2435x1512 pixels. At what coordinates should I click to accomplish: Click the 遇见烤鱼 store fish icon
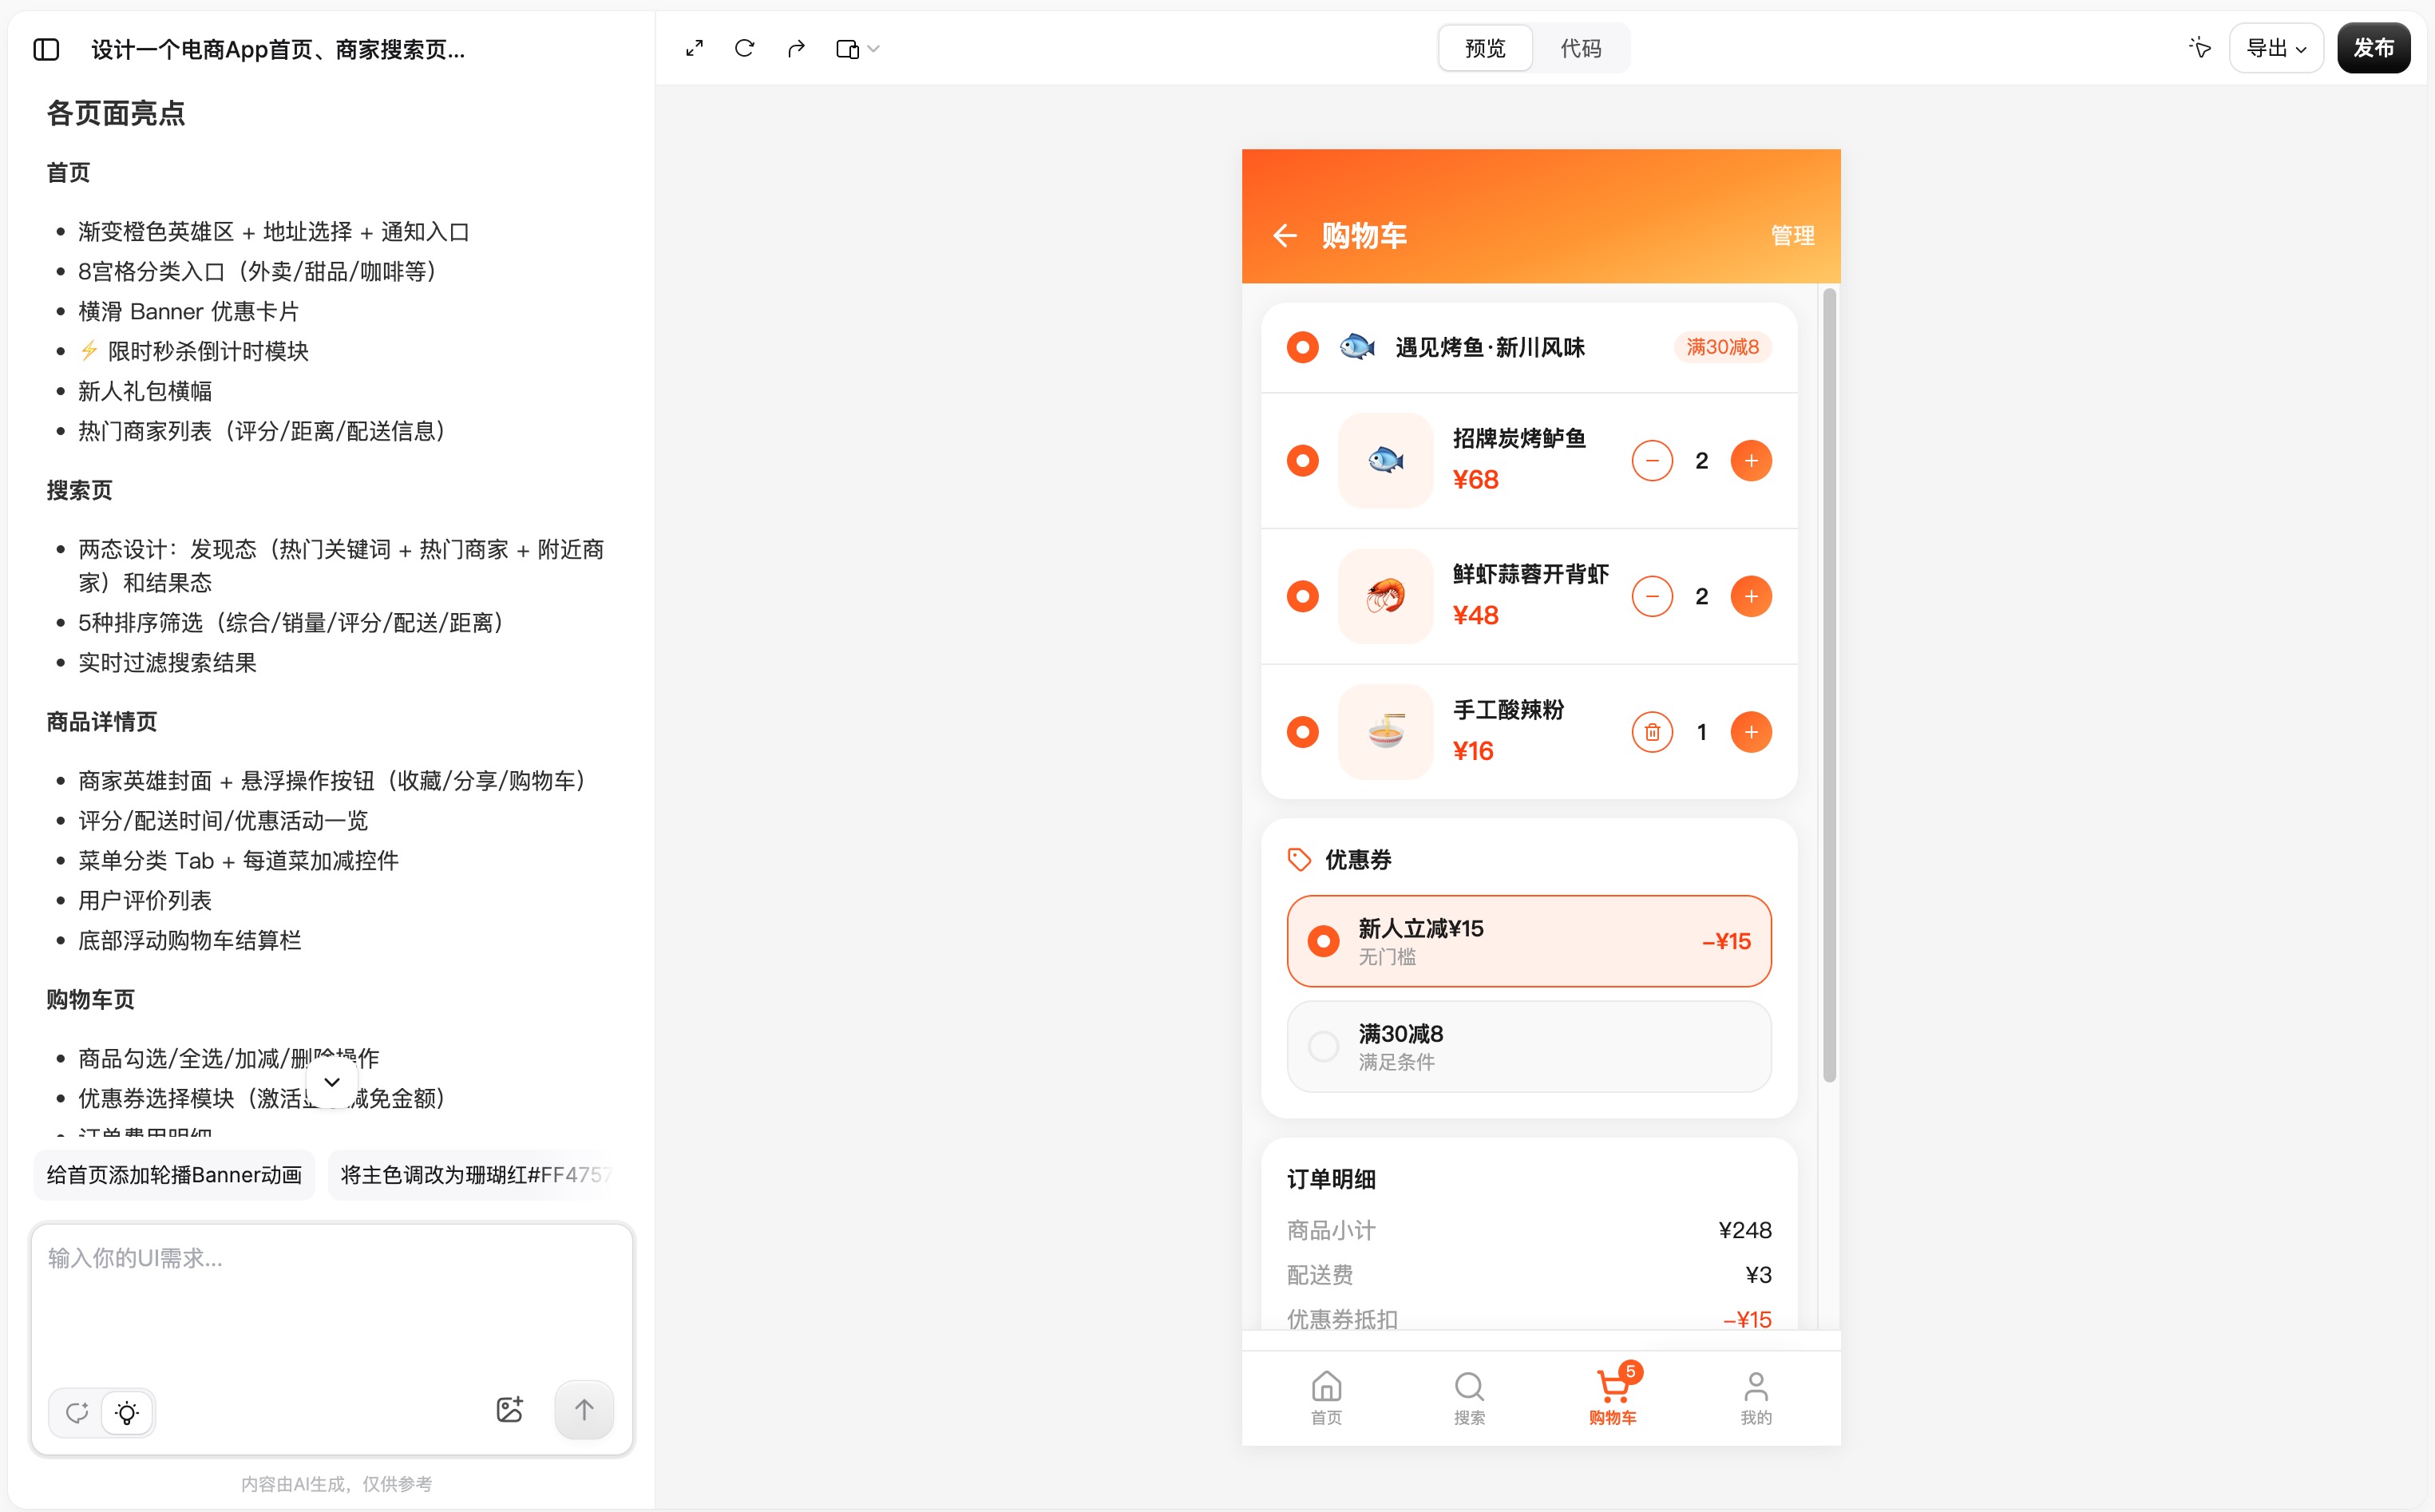point(1357,347)
